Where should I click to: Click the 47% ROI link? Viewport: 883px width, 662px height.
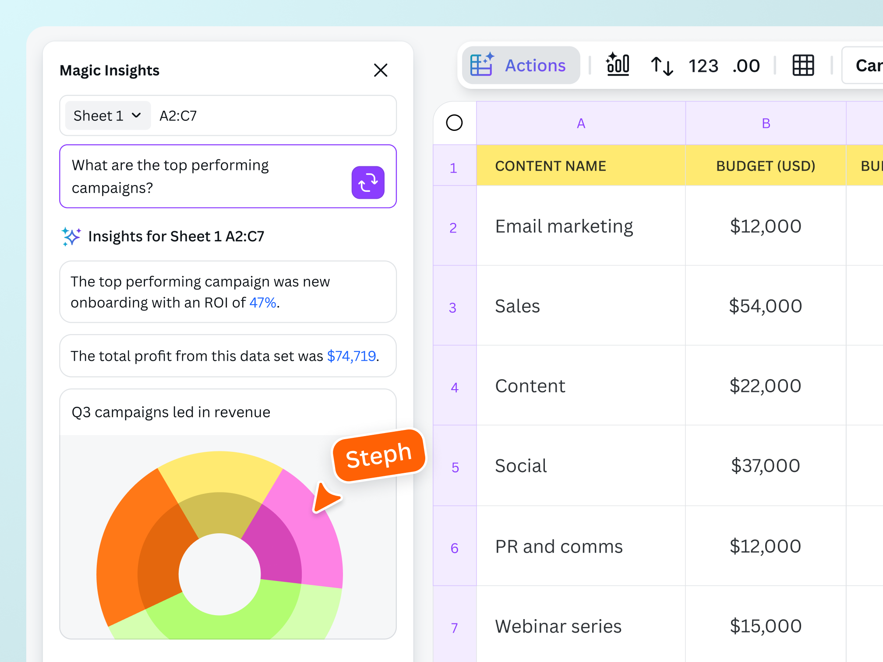(x=263, y=302)
